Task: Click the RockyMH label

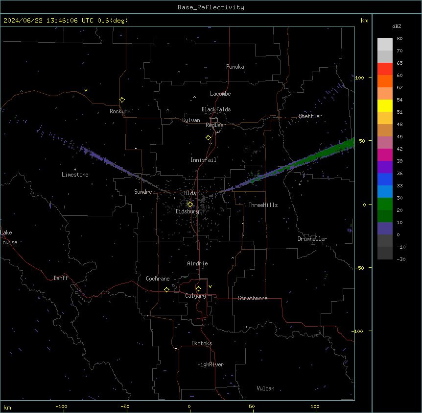Action: tap(120, 111)
